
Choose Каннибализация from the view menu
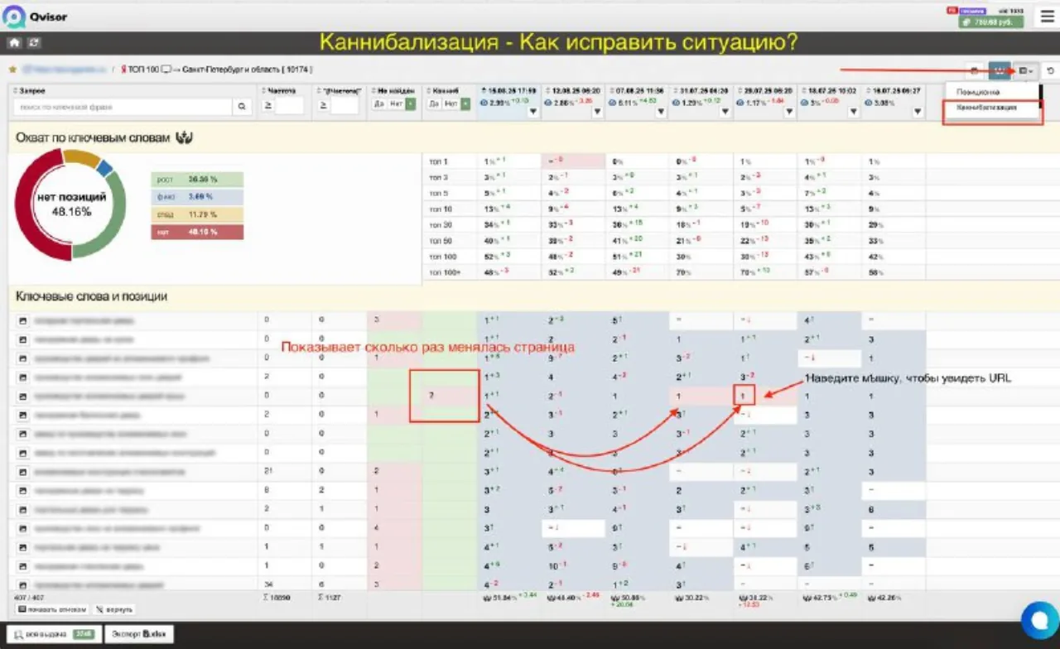[x=985, y=108]
